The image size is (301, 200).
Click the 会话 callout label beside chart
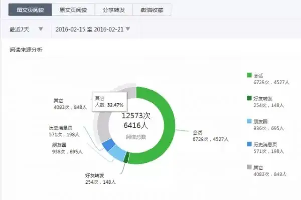[197, 132]
